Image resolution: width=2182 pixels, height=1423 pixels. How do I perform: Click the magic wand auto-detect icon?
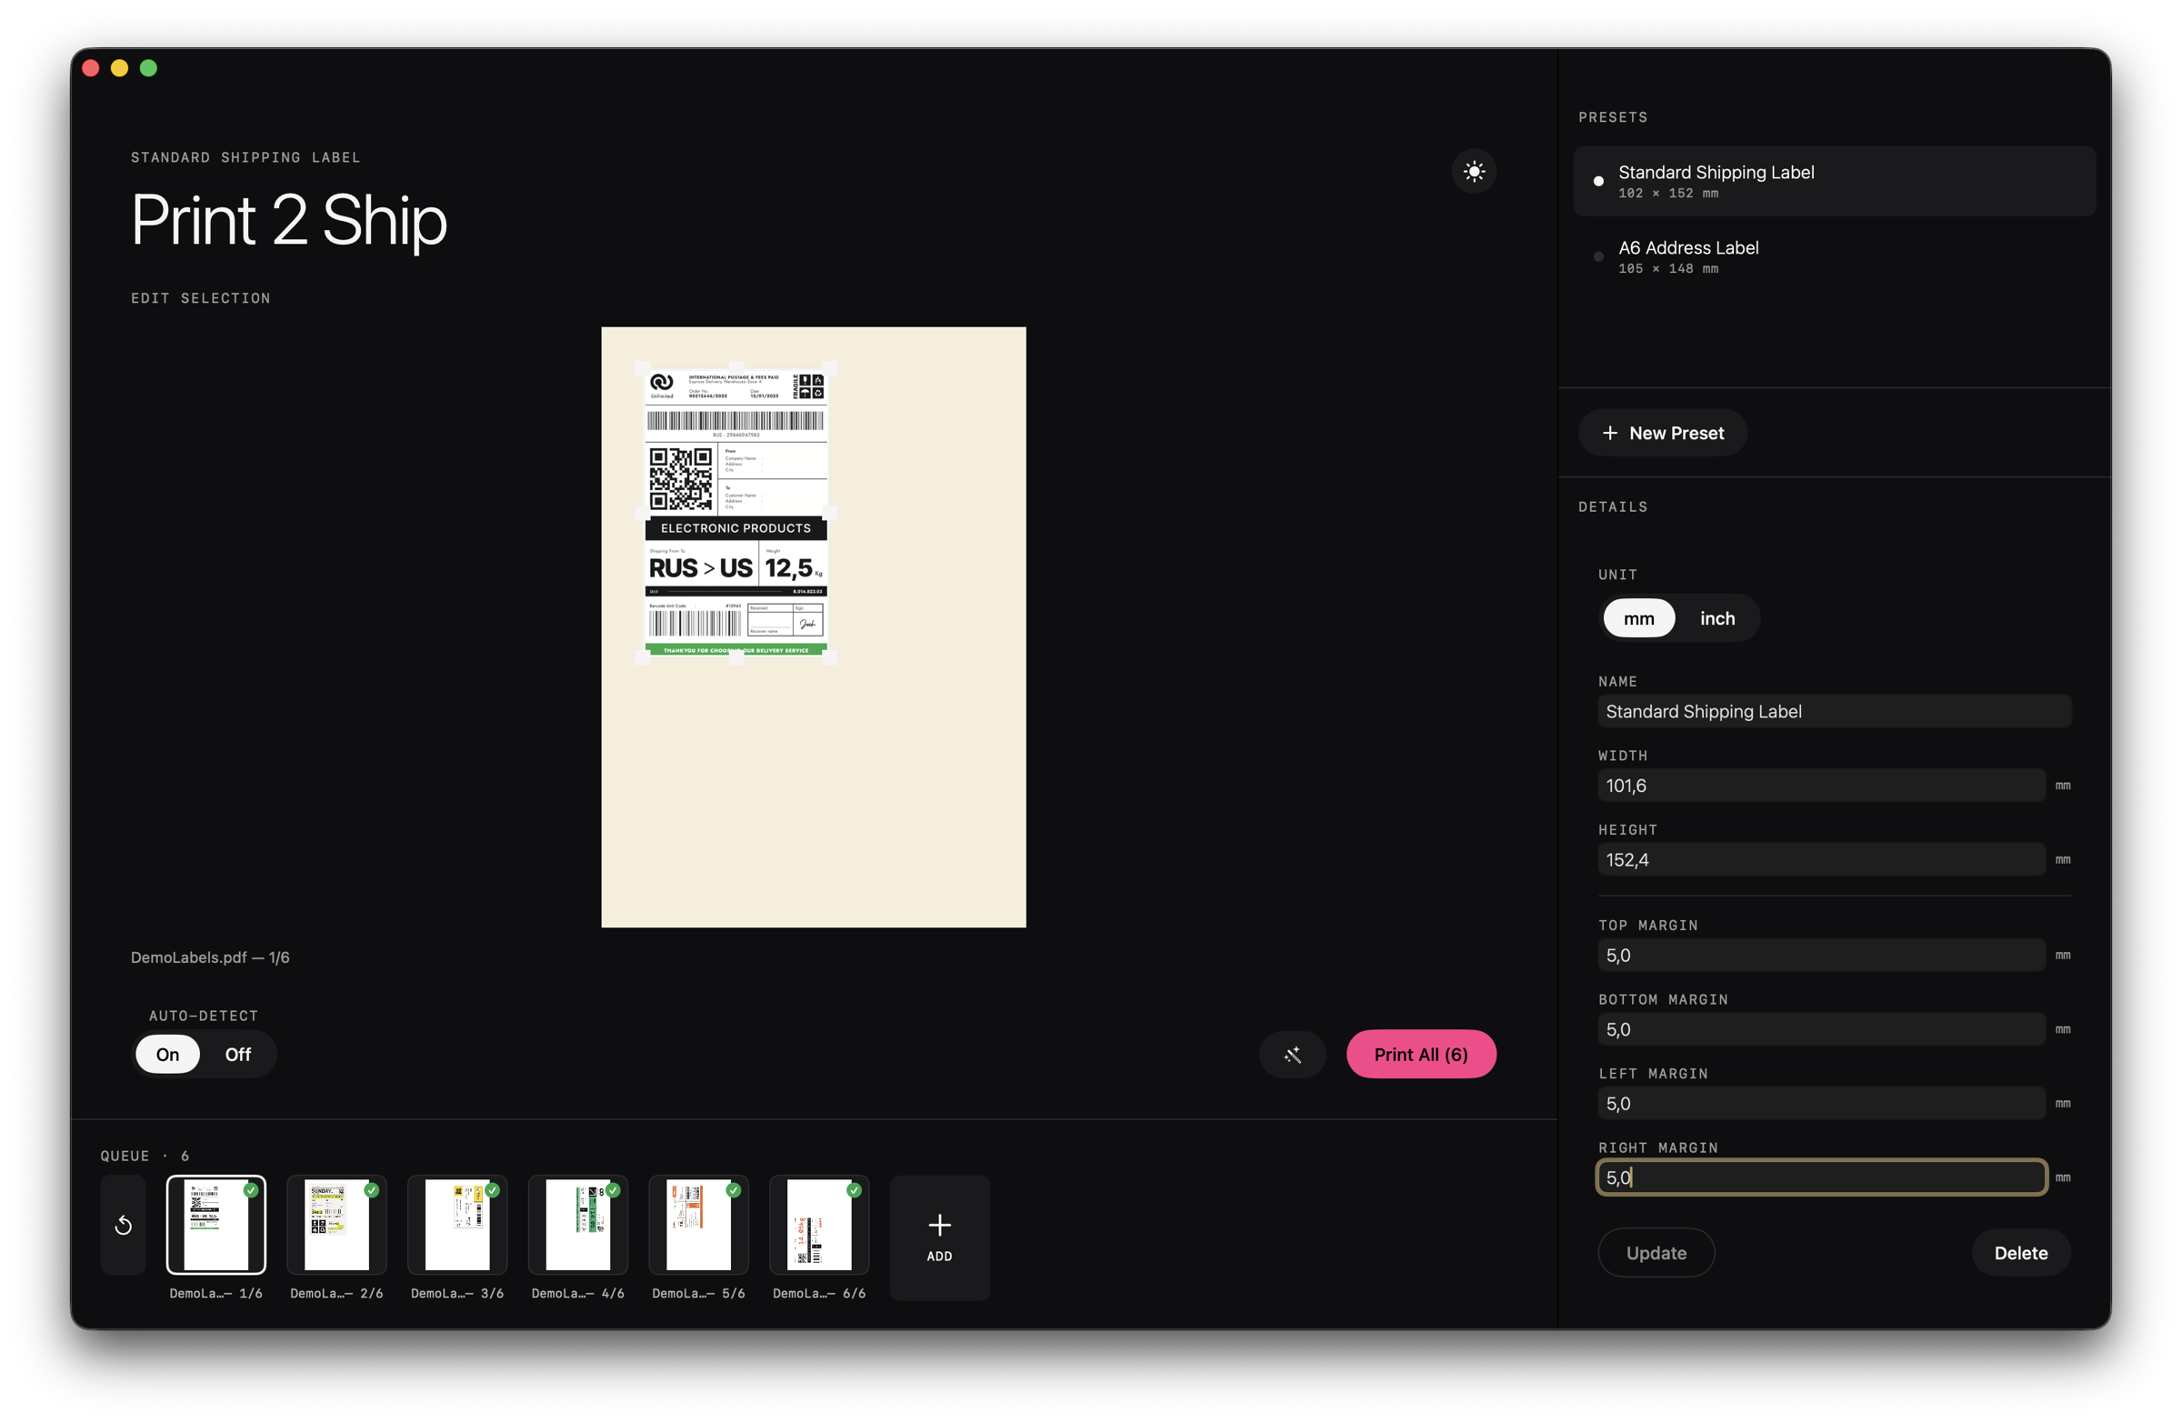coord(1292,1055)
